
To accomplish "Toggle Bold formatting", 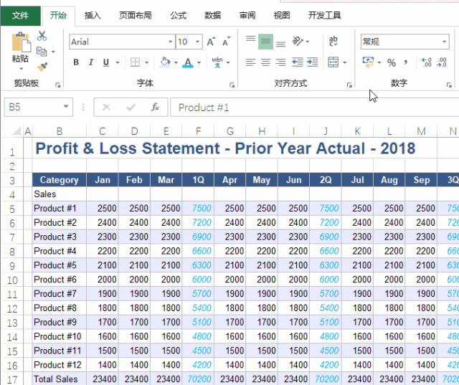I will pyautogui.click(x=76, y=62).
